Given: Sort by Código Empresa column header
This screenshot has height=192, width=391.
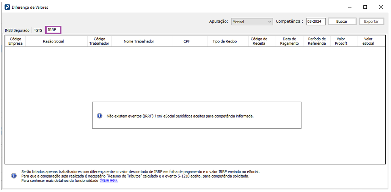Looking at the screenshot, I should [x=16, y=41].
